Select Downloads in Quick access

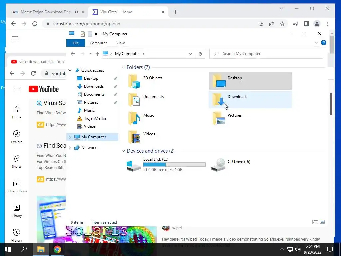[94, 86]
